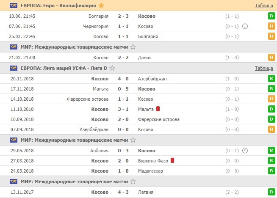Star the last Международные товарищеские матчи header

pyautogui.click(x=133, y=181)
